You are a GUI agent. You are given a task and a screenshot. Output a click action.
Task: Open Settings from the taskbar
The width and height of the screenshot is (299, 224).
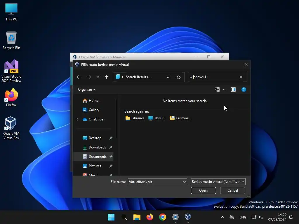[175, 217]
